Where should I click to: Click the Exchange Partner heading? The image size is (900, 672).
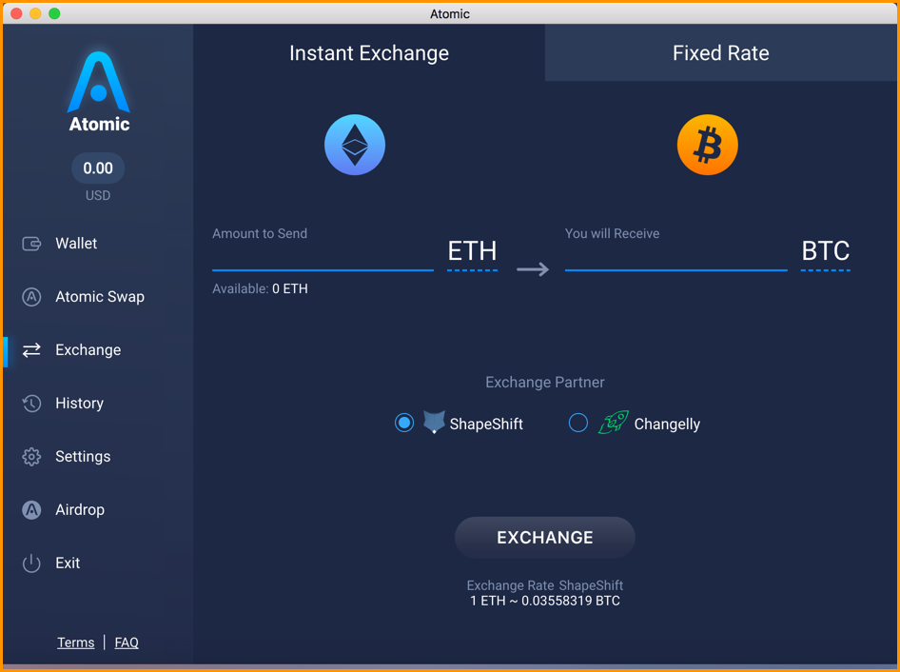coord(545,383)
